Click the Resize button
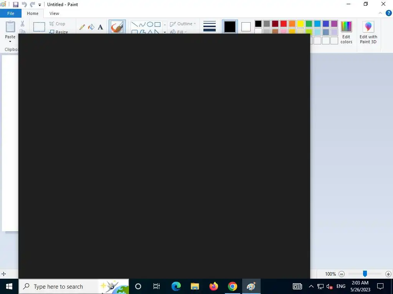Screen dimensions: 393x294 pyautogui.click(x=58, y=32)
